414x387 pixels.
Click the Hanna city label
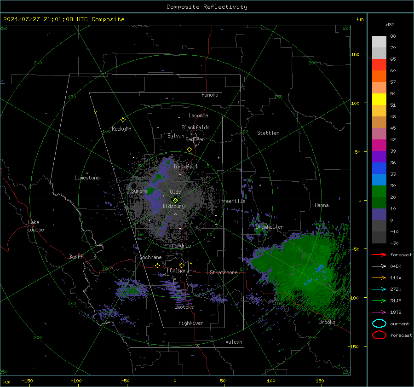pyautogui.click(x=322, y=205)
